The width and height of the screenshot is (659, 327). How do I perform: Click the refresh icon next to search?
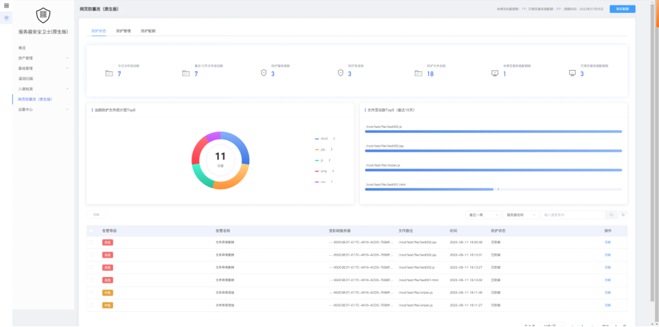click(x=623, y=215)
